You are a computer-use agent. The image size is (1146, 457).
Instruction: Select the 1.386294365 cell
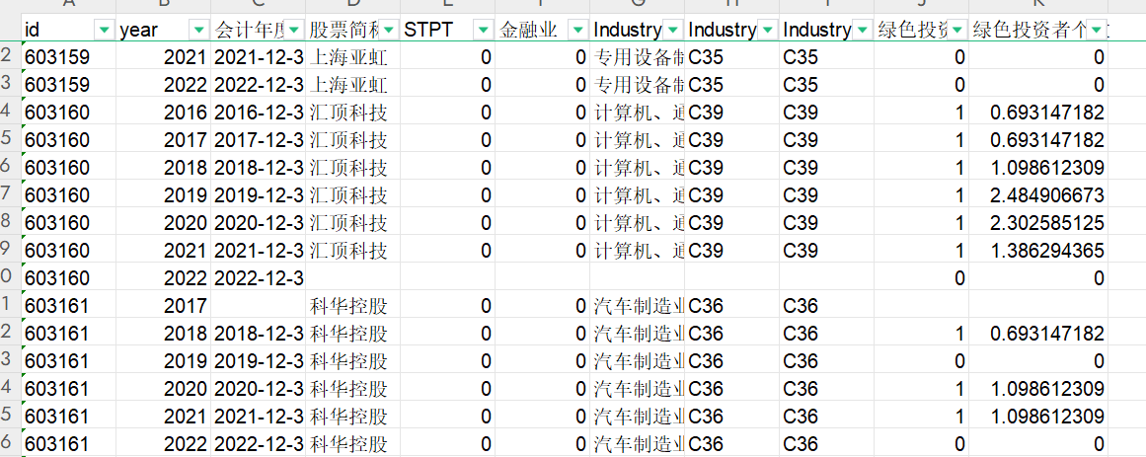point(1046,252)
